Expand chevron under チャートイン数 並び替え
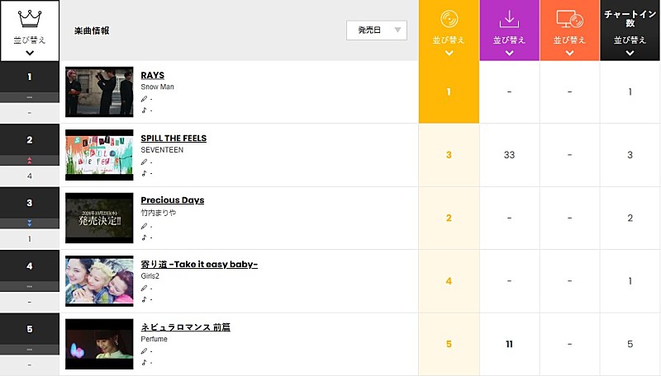The width and height of the screenshot is (661, 376). point(630,53)
